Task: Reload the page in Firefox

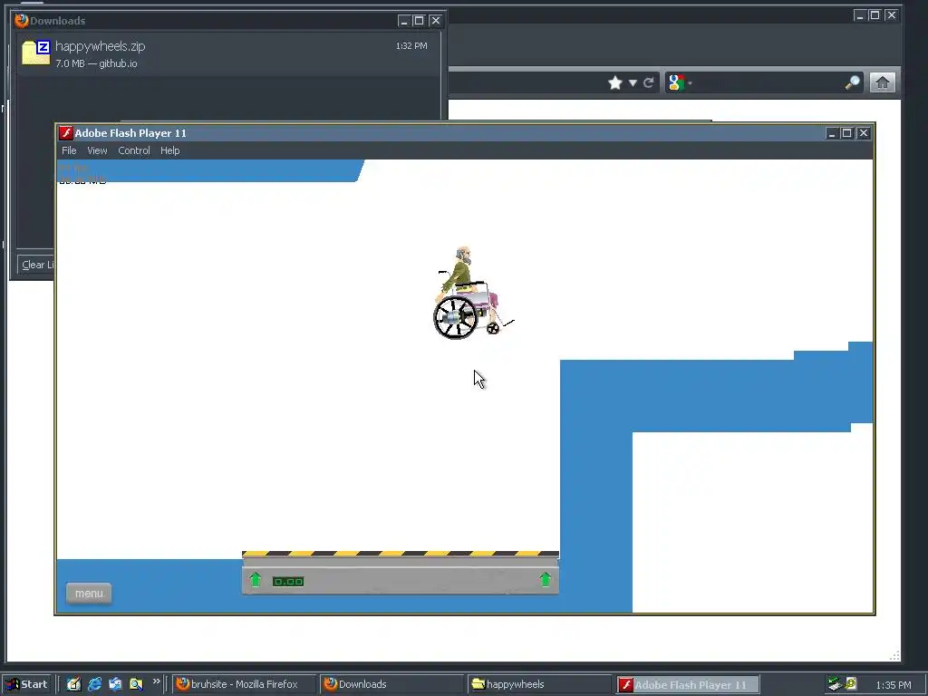Action: pyautogui.click(x=649, y=82)
